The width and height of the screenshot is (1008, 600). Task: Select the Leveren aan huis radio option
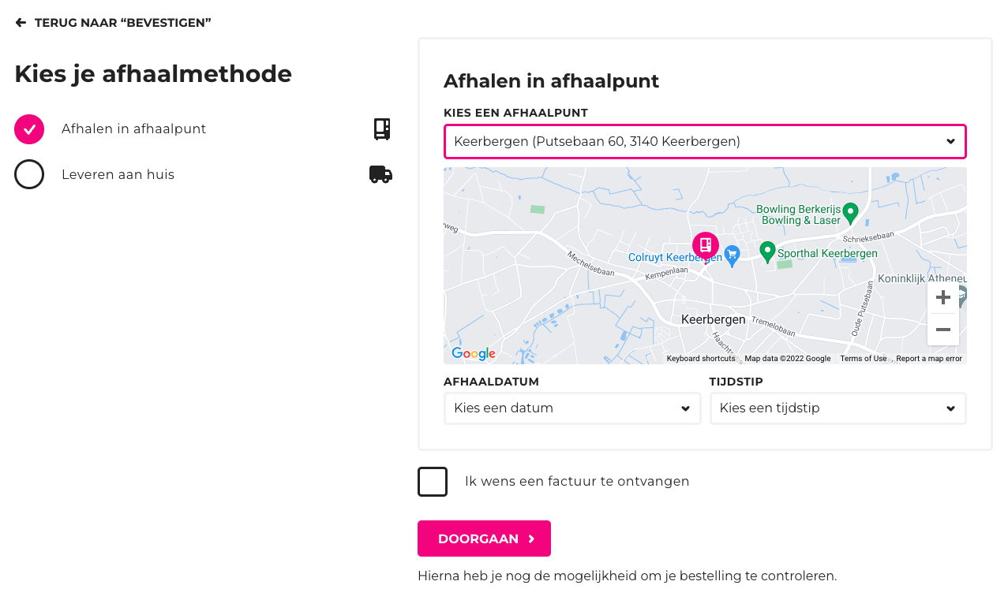point(29,174)
